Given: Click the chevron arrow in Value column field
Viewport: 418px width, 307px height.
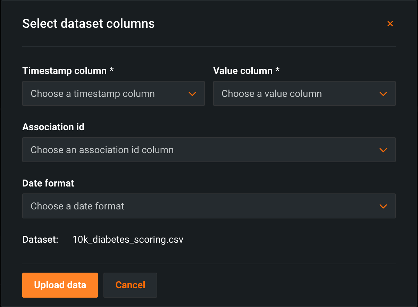Looking at the screenshot, I should (x=383, y=94).
